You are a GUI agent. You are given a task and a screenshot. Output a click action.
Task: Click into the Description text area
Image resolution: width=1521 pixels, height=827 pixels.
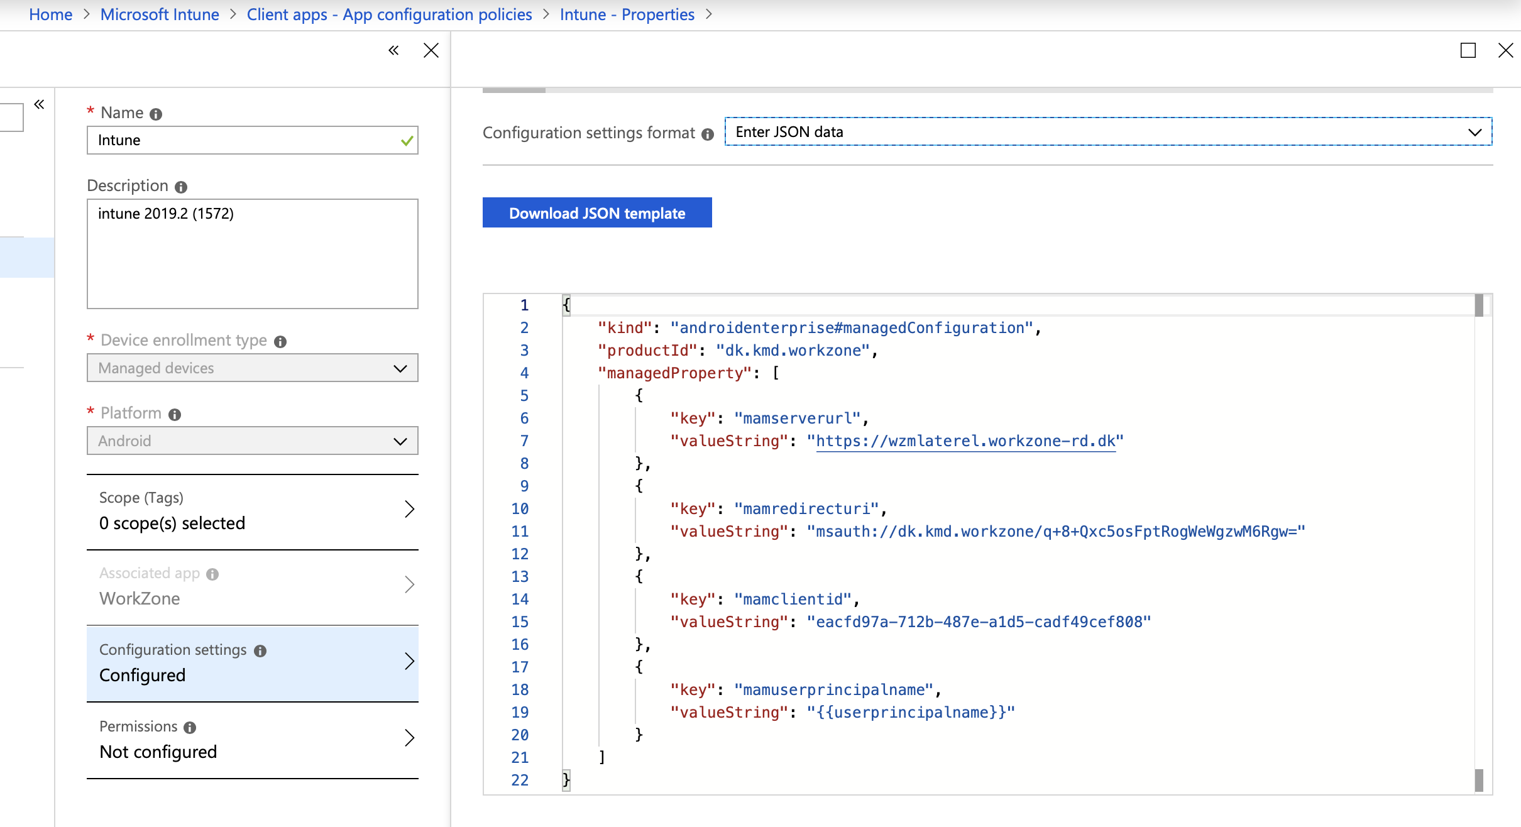click(253, 254)
